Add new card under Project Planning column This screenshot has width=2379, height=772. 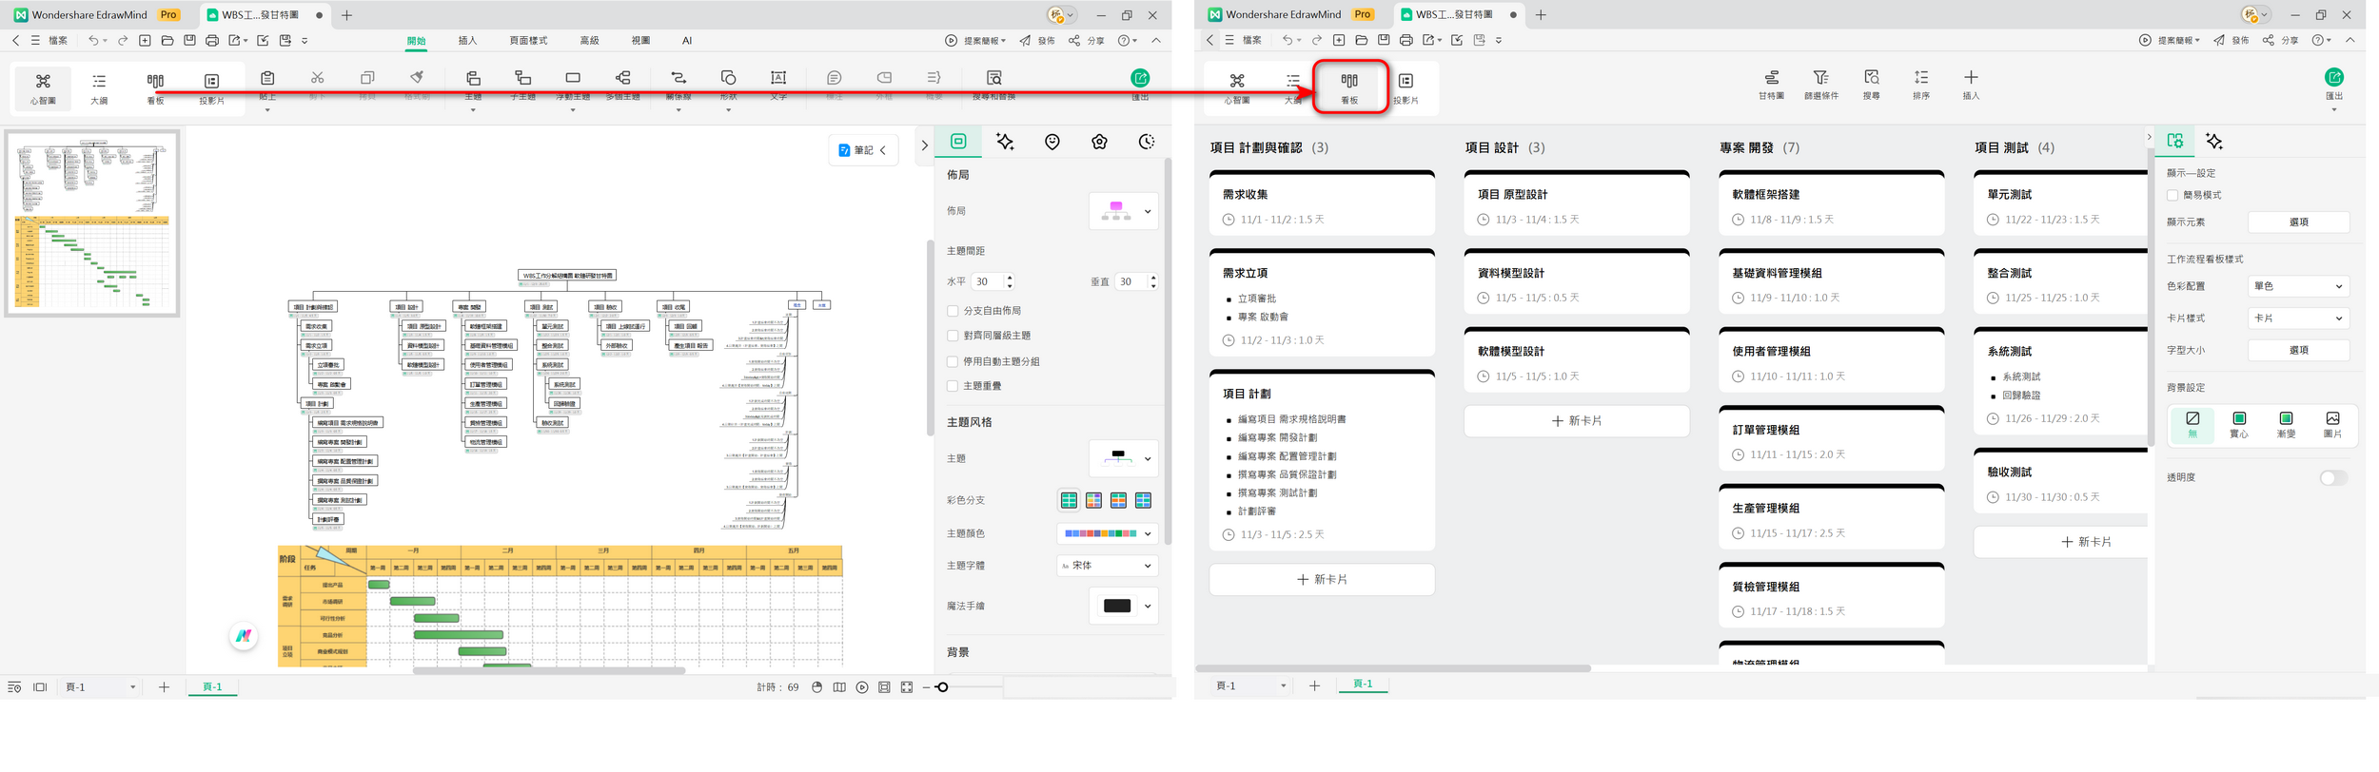(x=1322, y=579)
